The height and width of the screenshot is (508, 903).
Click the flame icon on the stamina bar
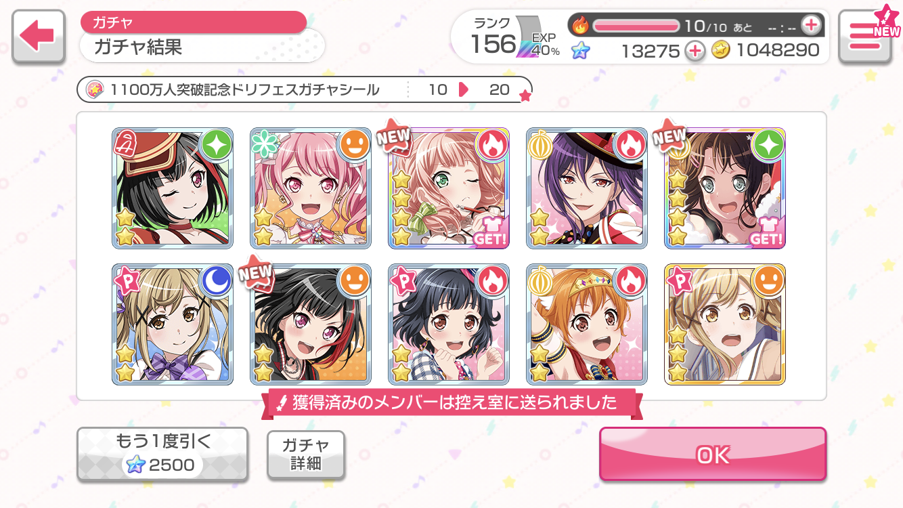(581, 26)
